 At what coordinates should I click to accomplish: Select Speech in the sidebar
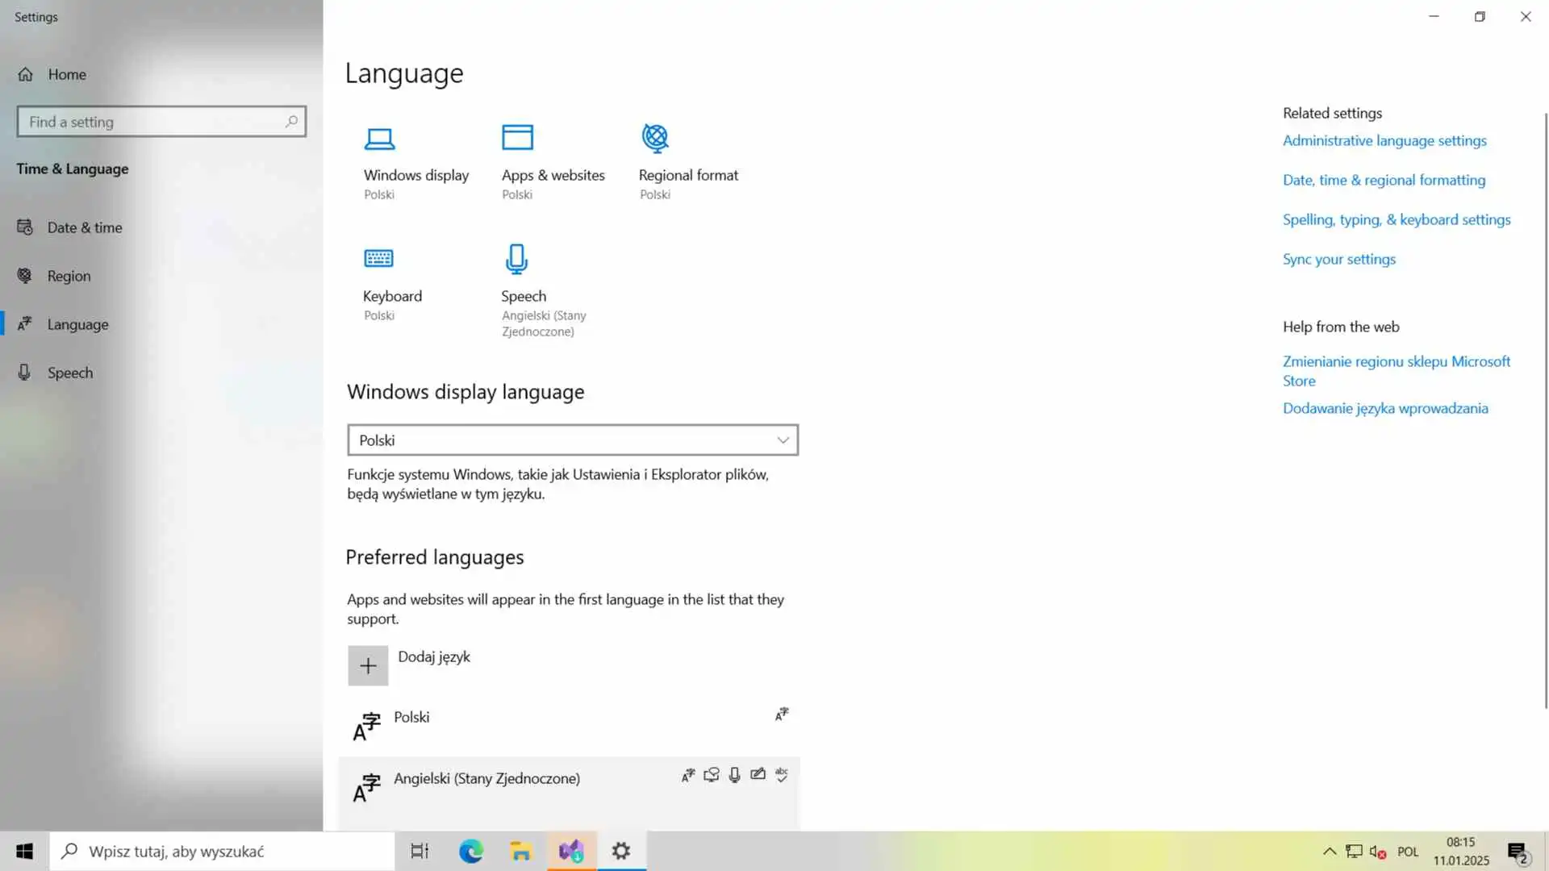(69, 373)
